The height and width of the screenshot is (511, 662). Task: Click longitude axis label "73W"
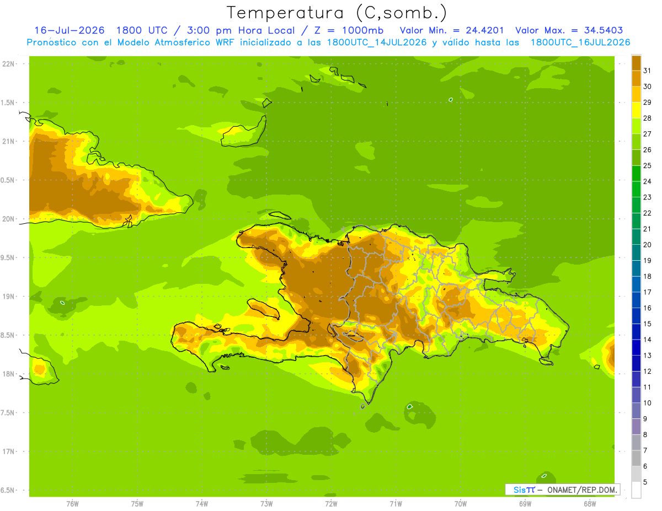click(x=266, y=504)
